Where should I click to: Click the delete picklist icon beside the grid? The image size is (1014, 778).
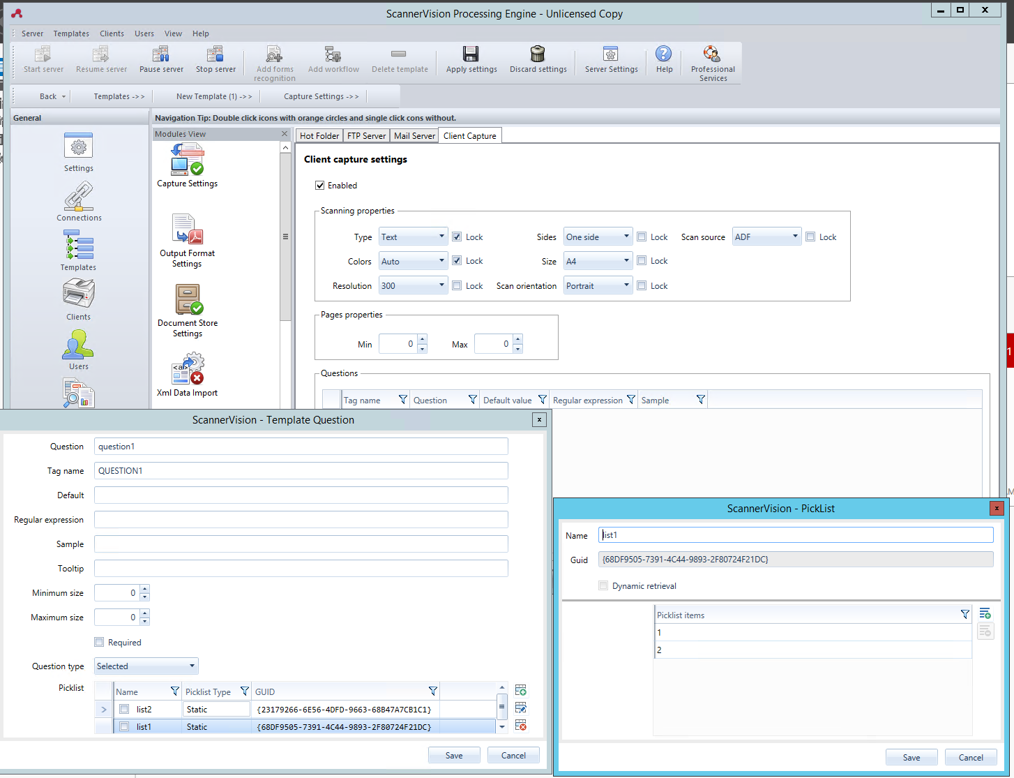[x=520, y=726]
